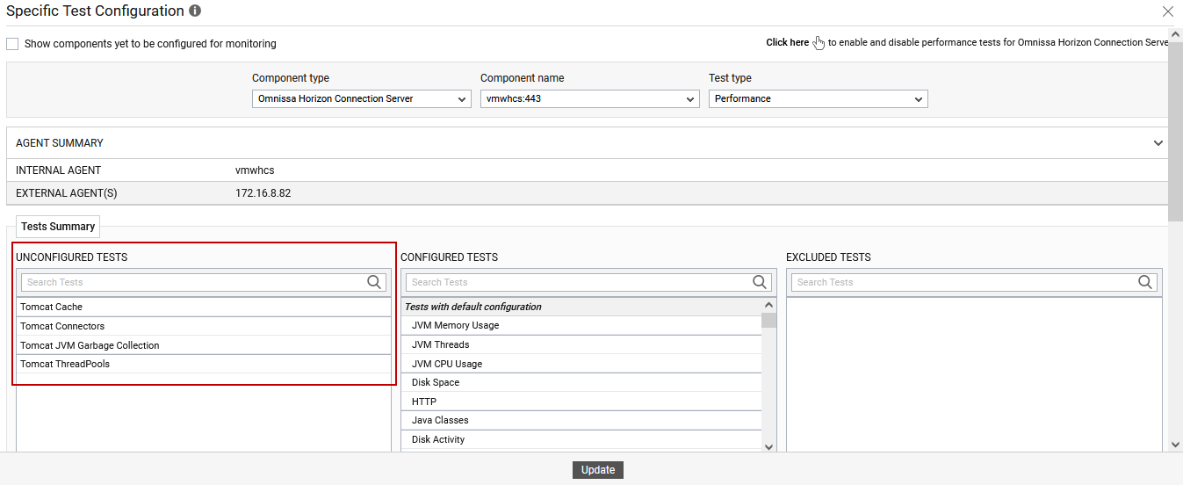Select Disk Activity test

pyautogui.click(x=581, y=439)
